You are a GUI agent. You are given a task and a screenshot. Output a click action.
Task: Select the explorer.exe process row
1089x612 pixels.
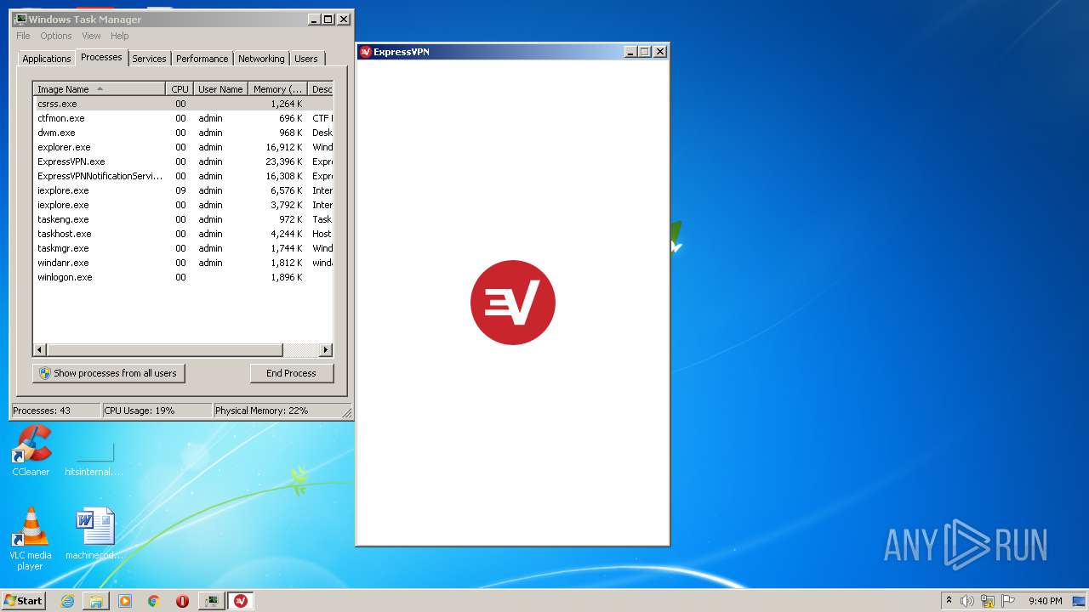coord(183,147)
